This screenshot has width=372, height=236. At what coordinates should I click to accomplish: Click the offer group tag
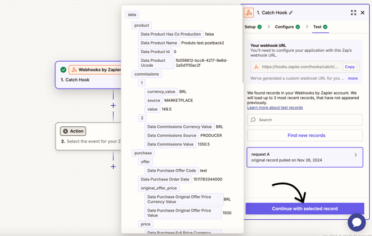145,162
